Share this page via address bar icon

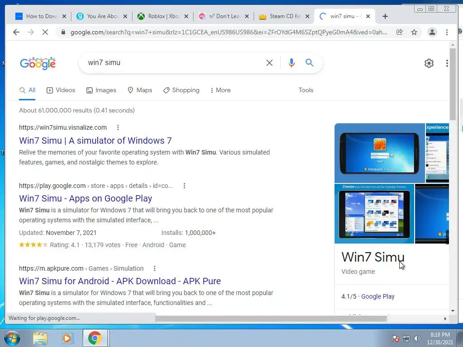(400, 32)
